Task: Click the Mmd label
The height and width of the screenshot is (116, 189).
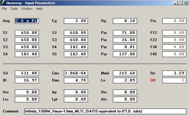Action: [x=105, y=73]
